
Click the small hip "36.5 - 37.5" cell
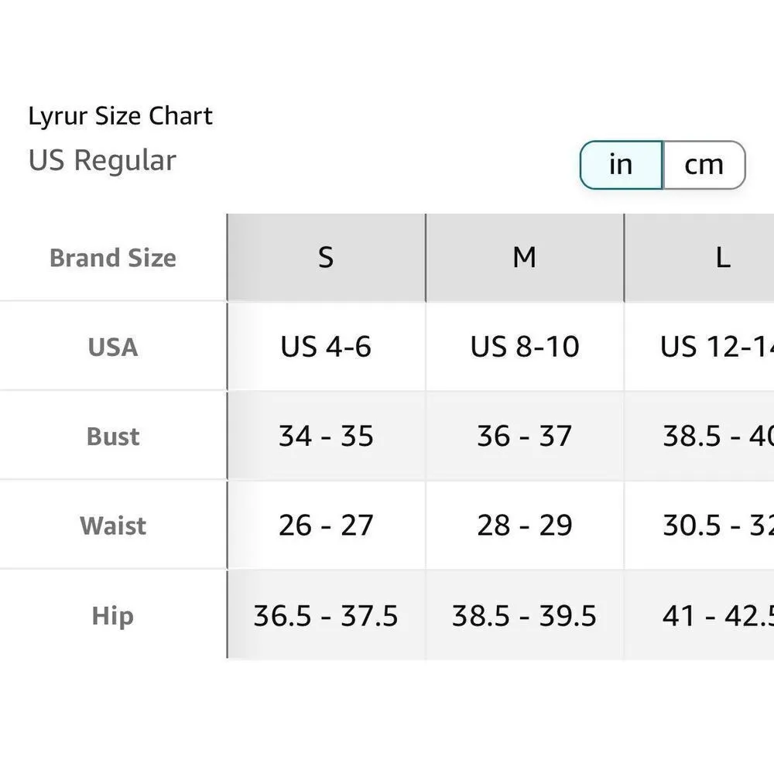pos(326,616)
